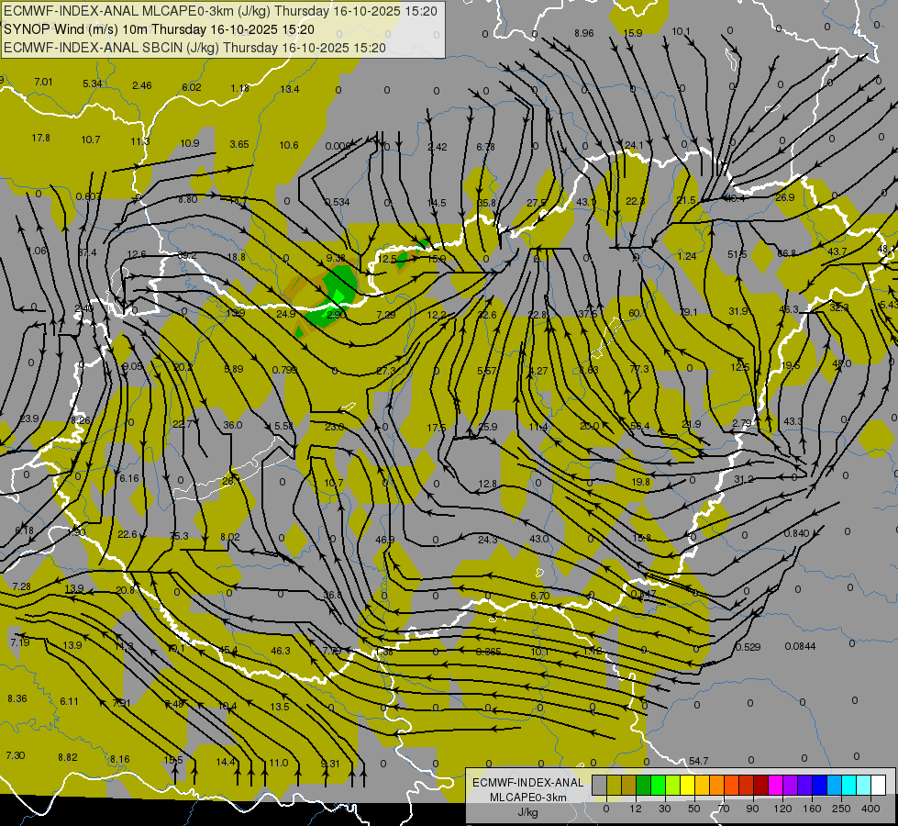Click the map value 8.96

(584, 33)
